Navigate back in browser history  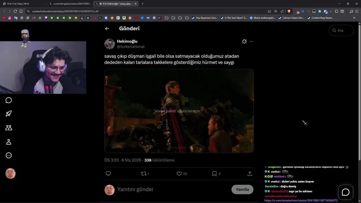(4, 11)
